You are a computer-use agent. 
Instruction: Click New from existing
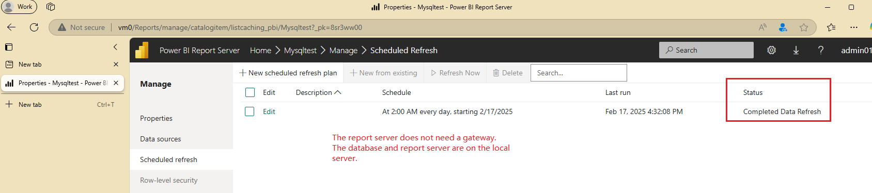point(383,73)
